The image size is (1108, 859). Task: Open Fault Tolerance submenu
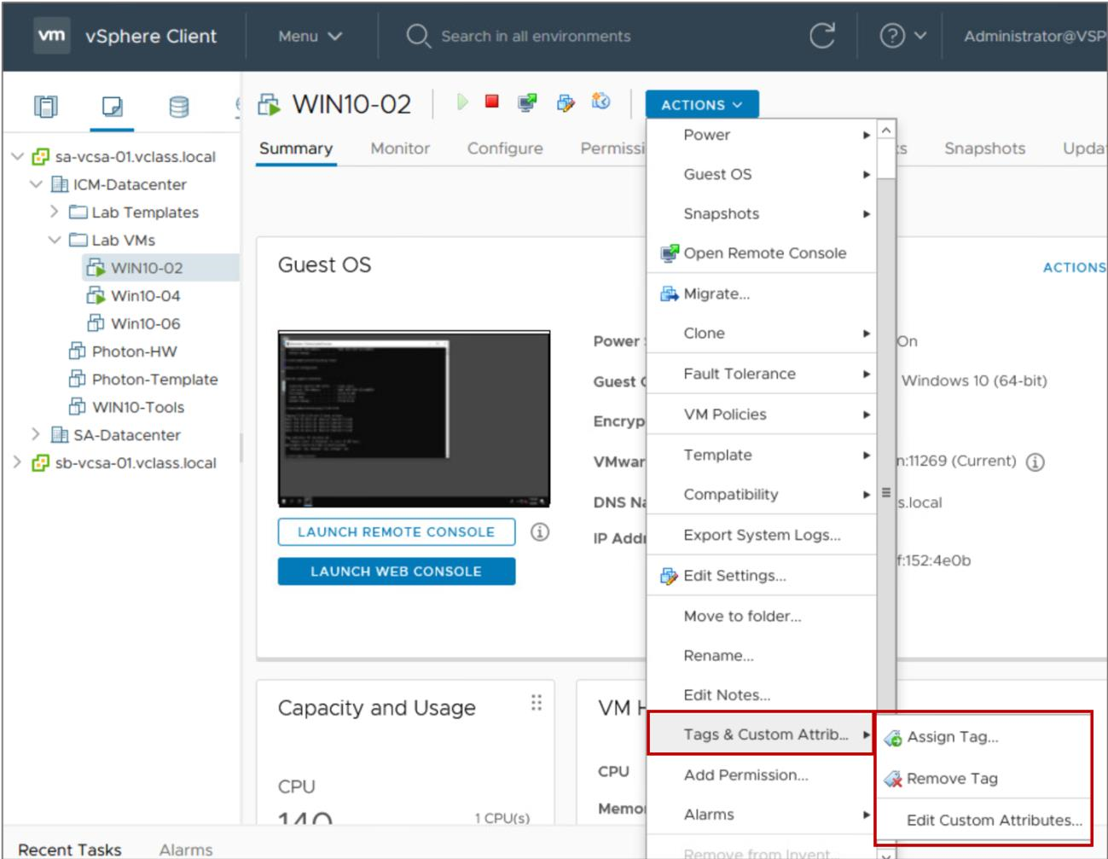pos(762,374)
